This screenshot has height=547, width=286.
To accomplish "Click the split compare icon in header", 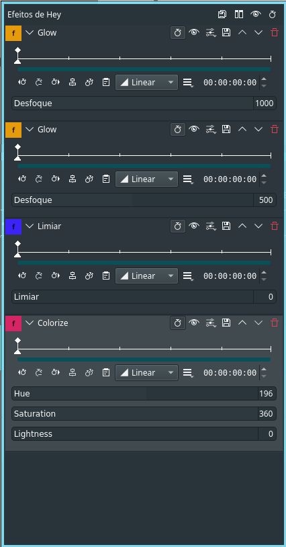I will [x=238, y=14].
